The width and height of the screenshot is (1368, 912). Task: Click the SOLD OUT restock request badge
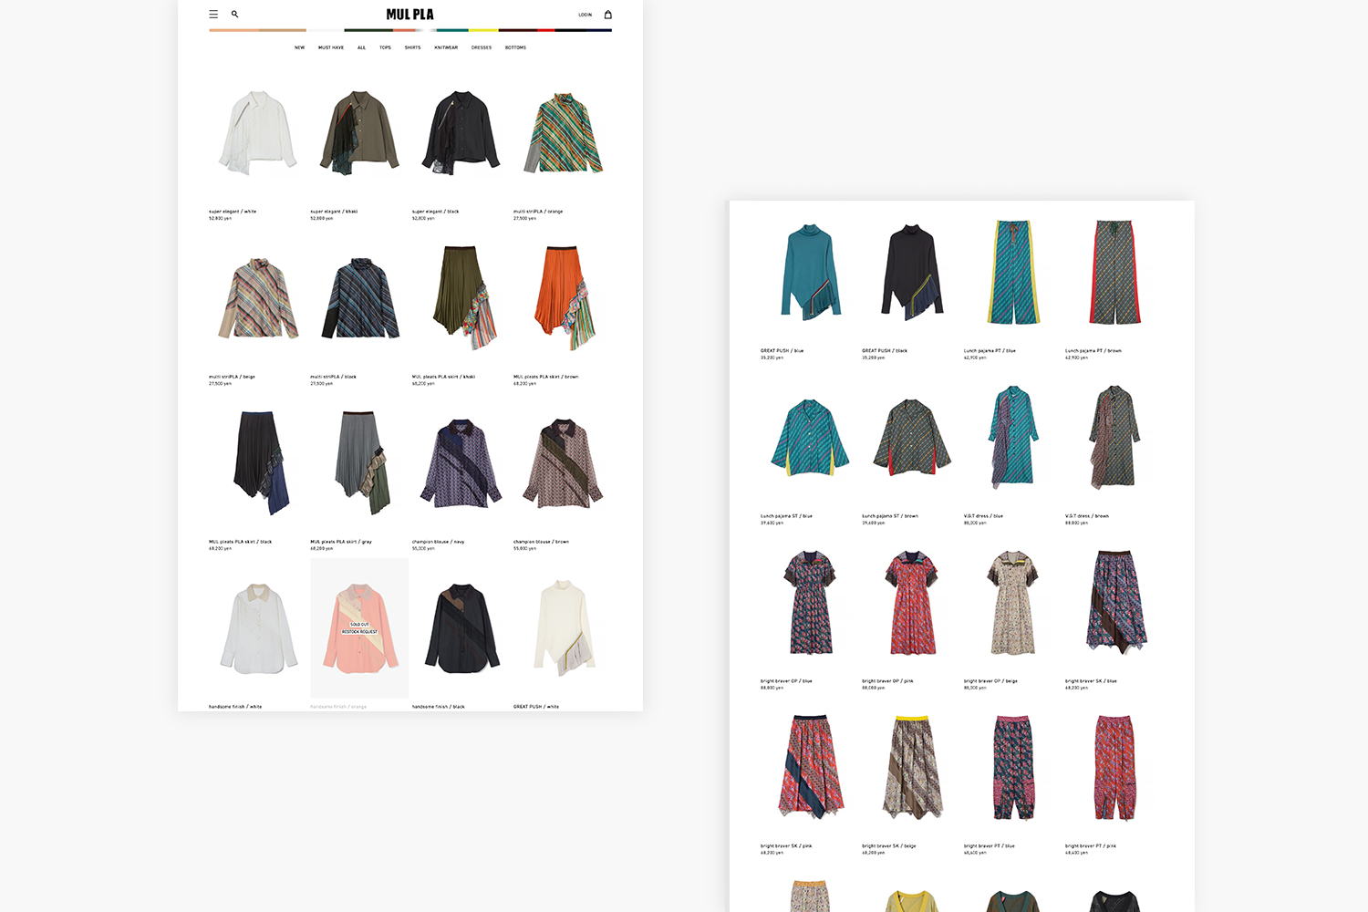coord(359,628)
